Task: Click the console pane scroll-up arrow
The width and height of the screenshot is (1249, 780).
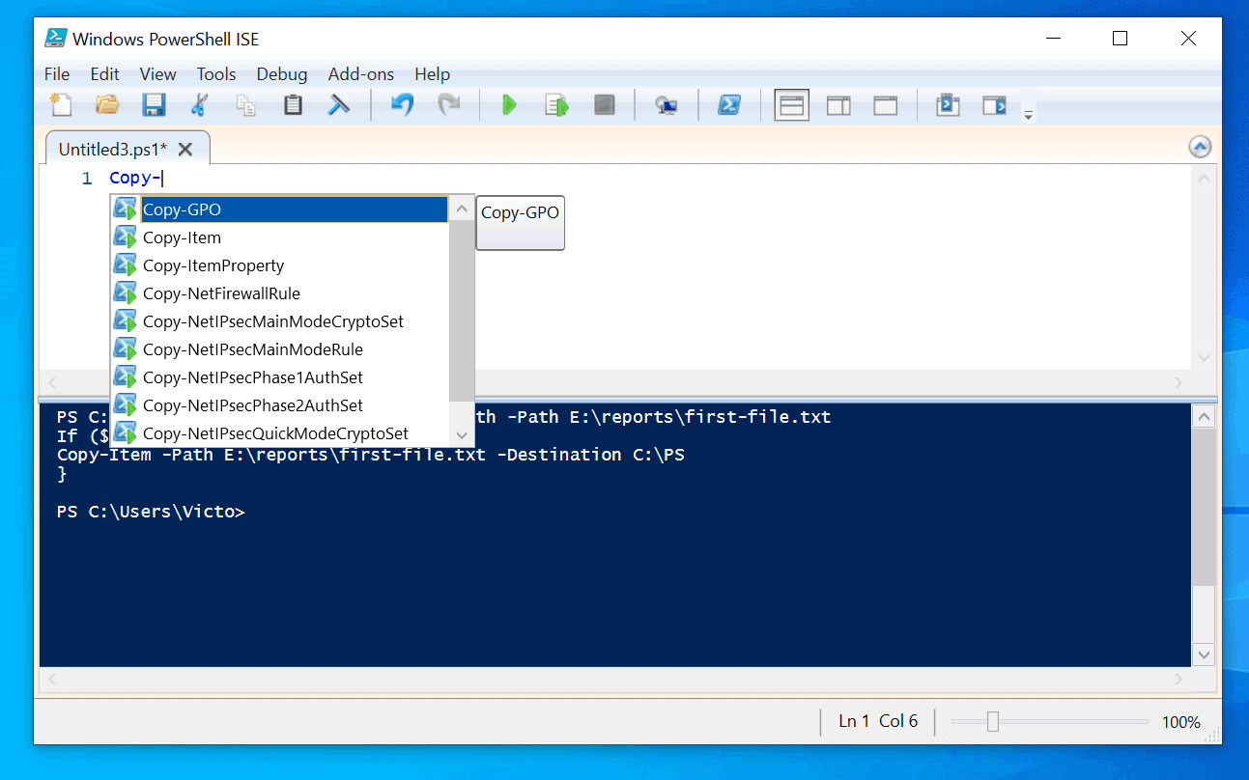Action: 1204,417
